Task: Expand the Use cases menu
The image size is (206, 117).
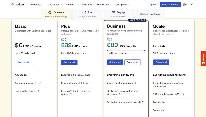Action: (55, 5)
